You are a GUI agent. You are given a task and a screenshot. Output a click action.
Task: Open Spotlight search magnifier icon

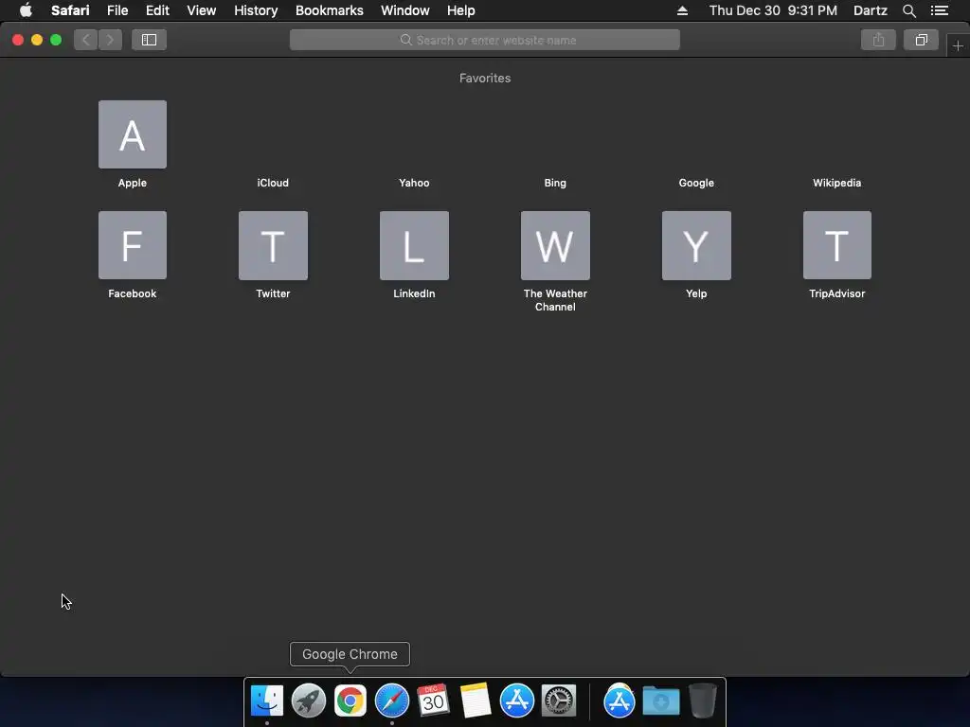click(x=909, y=10)
